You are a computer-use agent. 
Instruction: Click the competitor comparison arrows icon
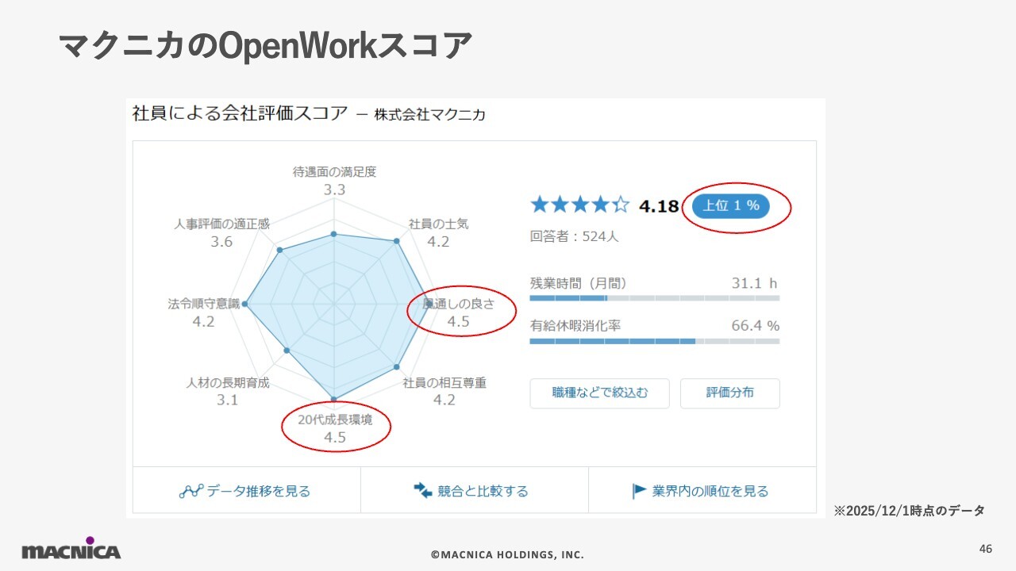[422, 491]
